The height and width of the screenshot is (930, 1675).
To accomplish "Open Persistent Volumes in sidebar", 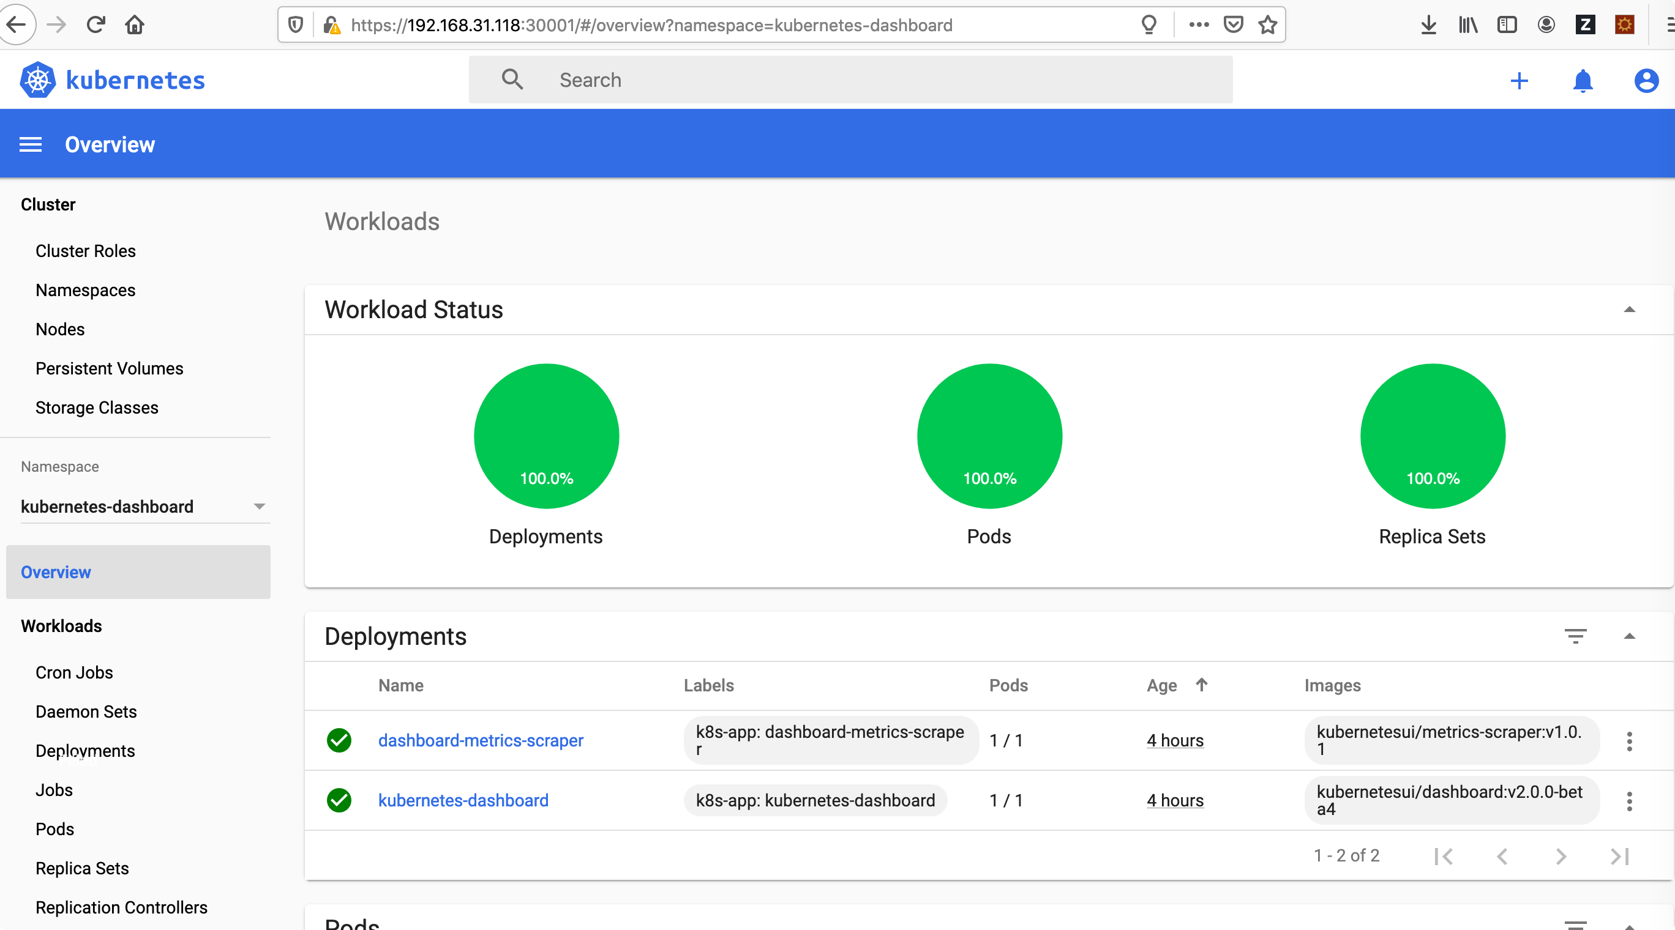I will (x=109, y=368).
